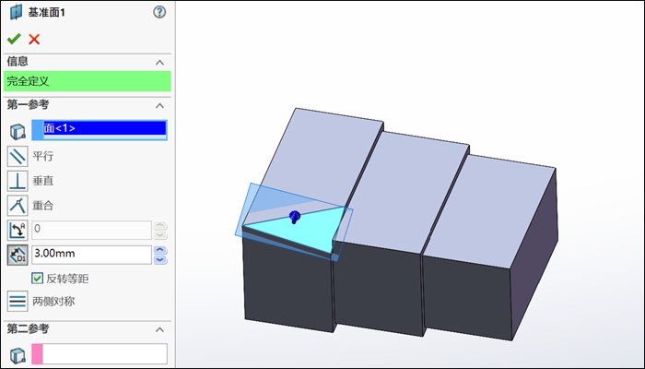Edit the 3.00mm offset distance field
Viewport: 645px width, 369px height.
(x=92, y=255)
